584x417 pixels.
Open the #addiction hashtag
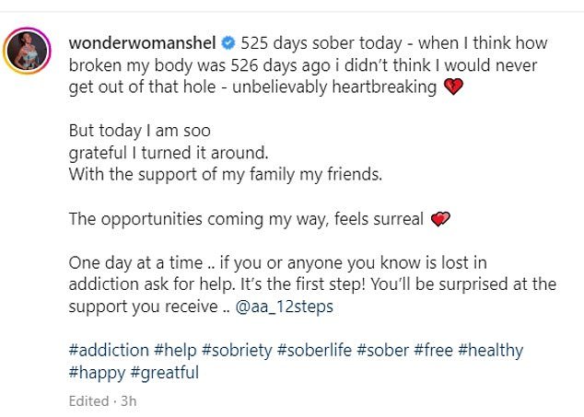[109, 351]
